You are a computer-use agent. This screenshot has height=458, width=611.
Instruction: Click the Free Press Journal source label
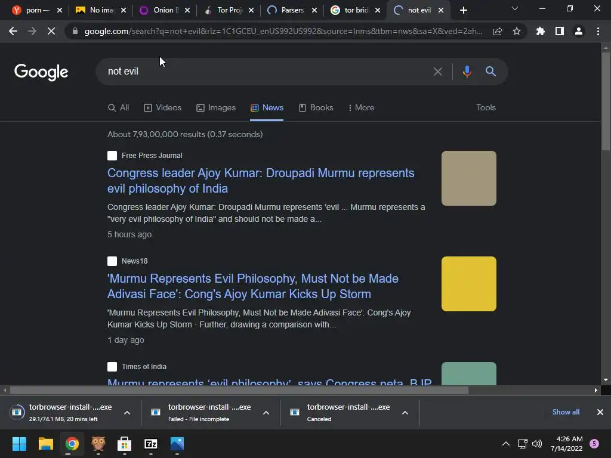click(x=152, y=156)
